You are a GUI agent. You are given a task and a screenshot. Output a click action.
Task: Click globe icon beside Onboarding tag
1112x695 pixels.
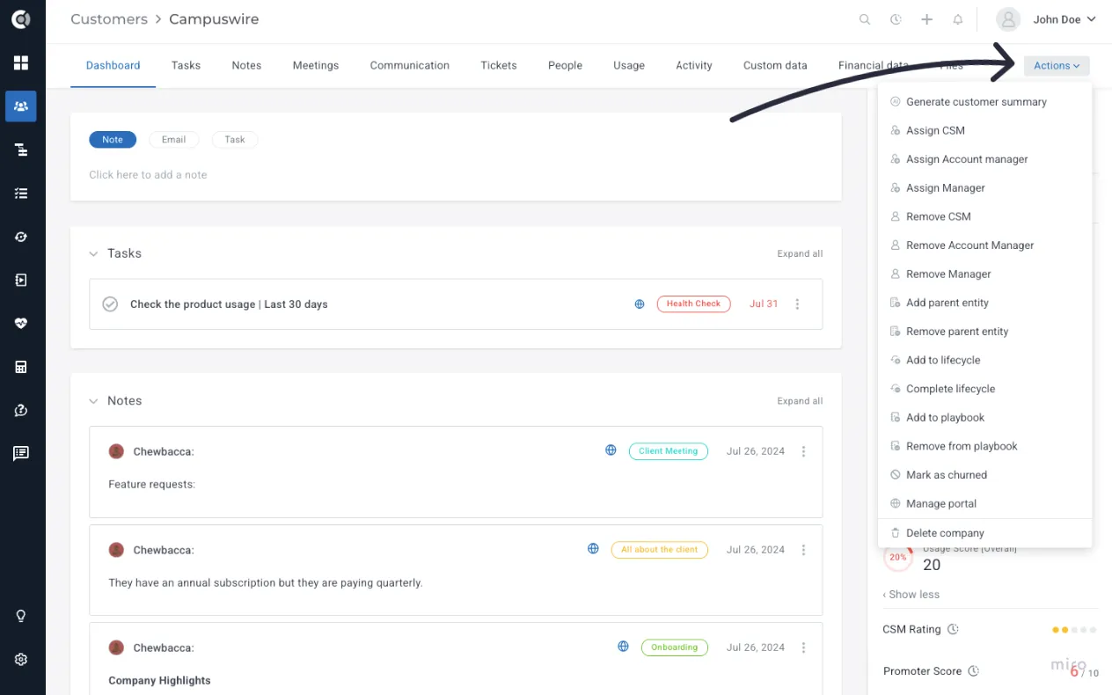pyautogui.click(x=623, y=647)
